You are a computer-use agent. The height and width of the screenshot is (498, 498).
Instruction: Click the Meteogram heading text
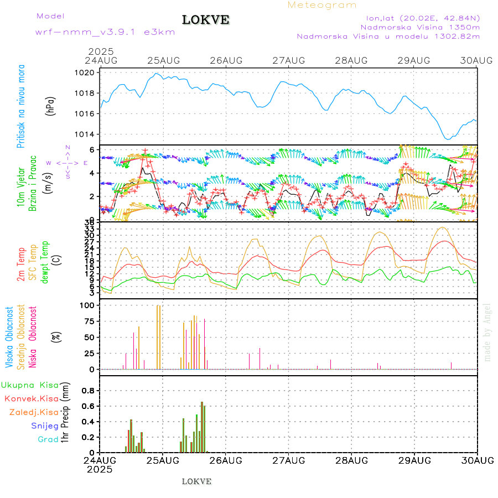click(x=322, y=5)
